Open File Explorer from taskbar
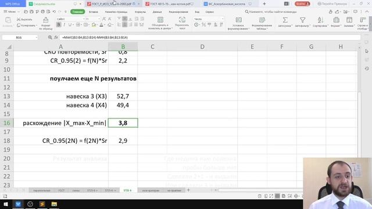This screenshot has height=209, width=372. coord(54,204)
